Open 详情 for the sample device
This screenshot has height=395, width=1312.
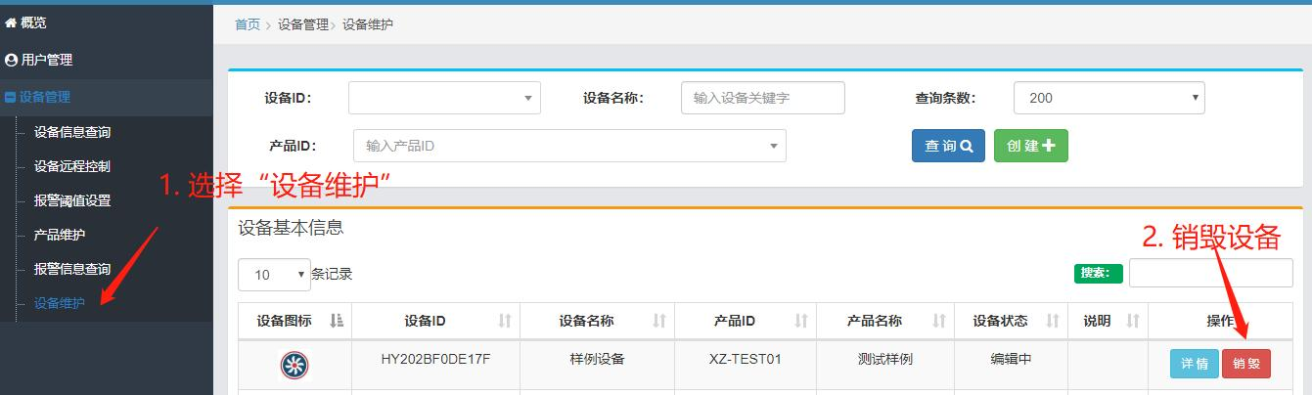tap(1195, 364)
